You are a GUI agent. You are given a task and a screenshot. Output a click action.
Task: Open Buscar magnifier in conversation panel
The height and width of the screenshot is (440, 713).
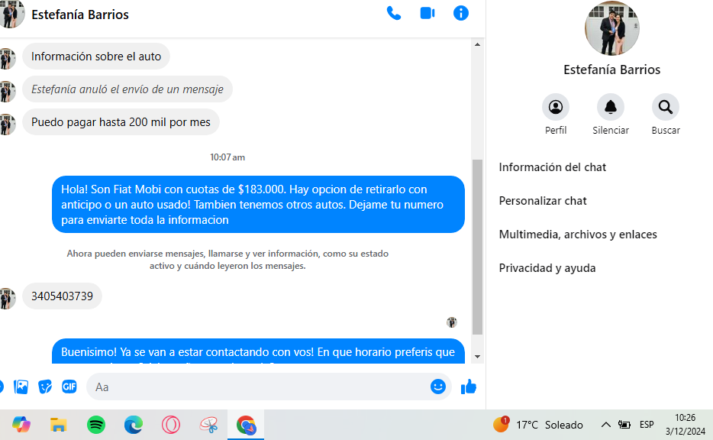click(x=665, y=107)
